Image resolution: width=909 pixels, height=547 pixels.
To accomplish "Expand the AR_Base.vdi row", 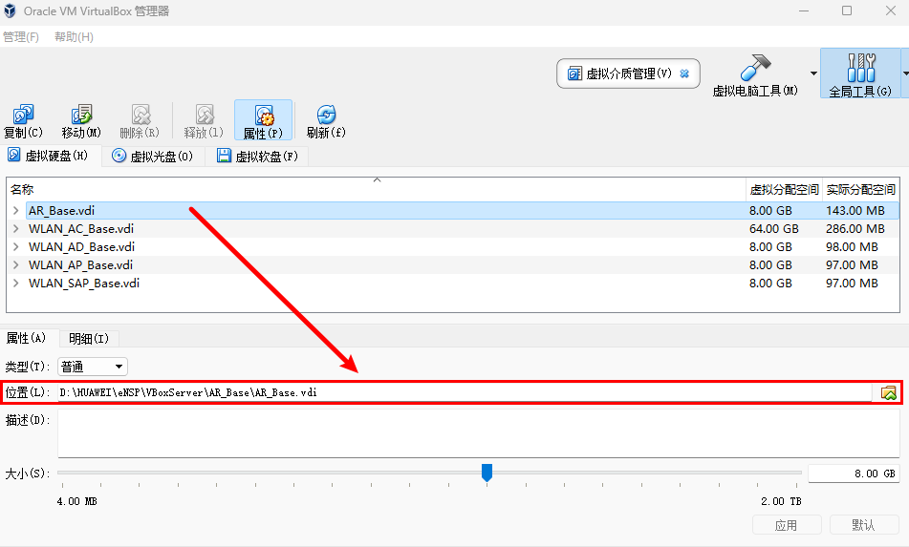I will coord(15,211).
